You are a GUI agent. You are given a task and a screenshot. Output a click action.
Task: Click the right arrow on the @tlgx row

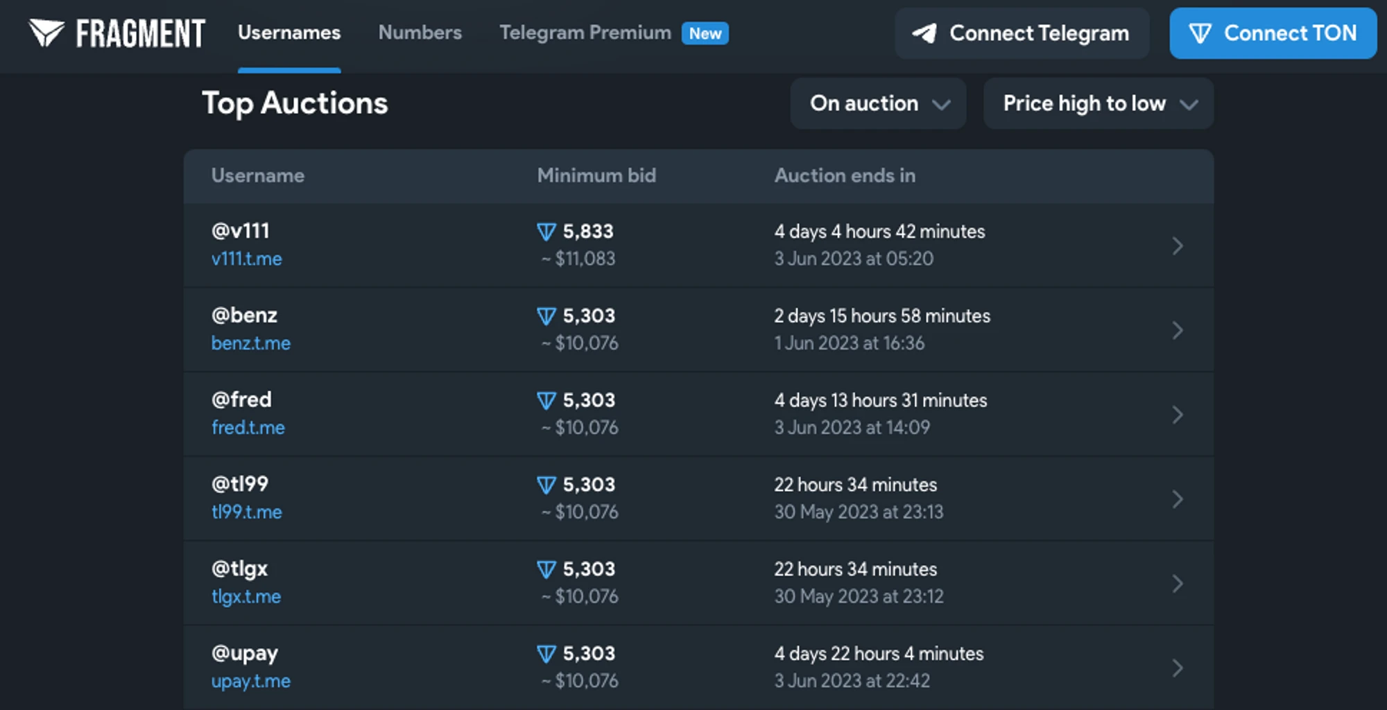[x=1177, y=584]
